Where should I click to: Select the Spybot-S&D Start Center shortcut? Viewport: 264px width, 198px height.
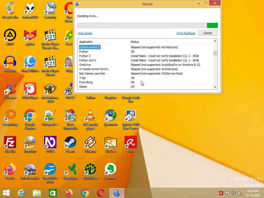[131, 120]
